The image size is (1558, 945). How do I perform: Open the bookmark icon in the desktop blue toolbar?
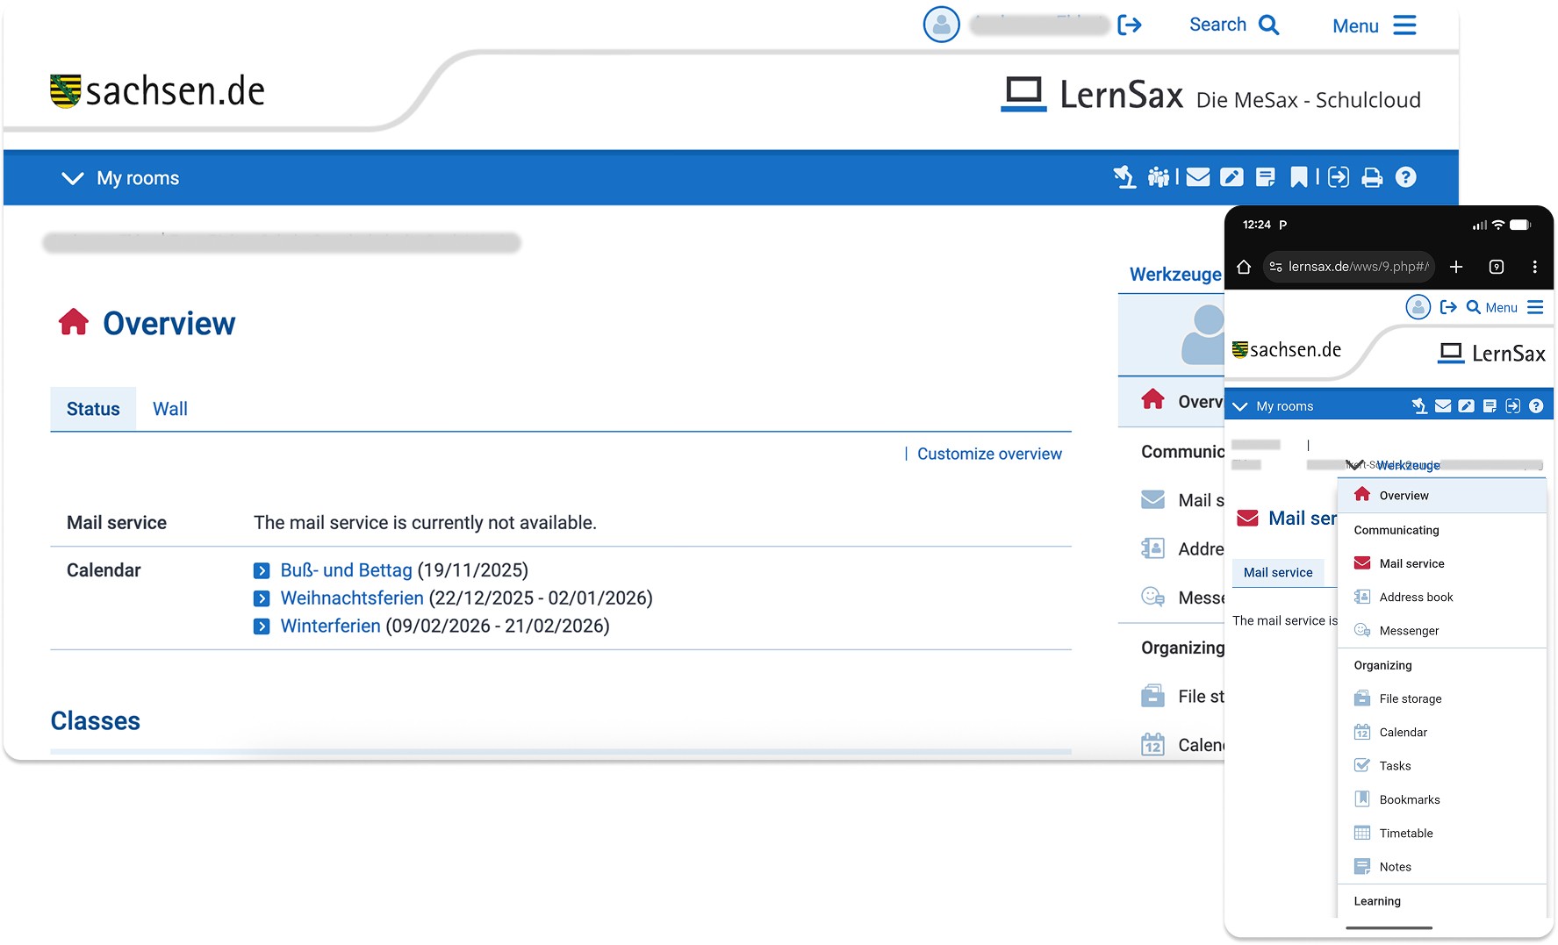coord(1299,177)
